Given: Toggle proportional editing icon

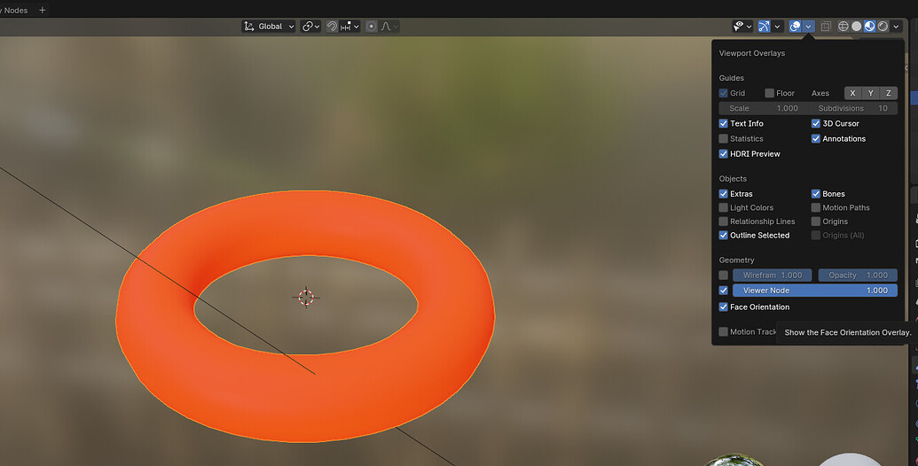Looking at the screenshot, I should pyautogui.click(x=371, y=27).
